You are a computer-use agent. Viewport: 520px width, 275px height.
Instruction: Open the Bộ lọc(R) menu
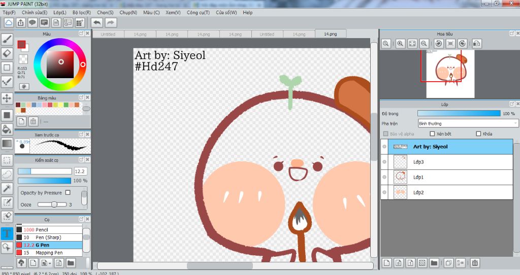[82, 12]
